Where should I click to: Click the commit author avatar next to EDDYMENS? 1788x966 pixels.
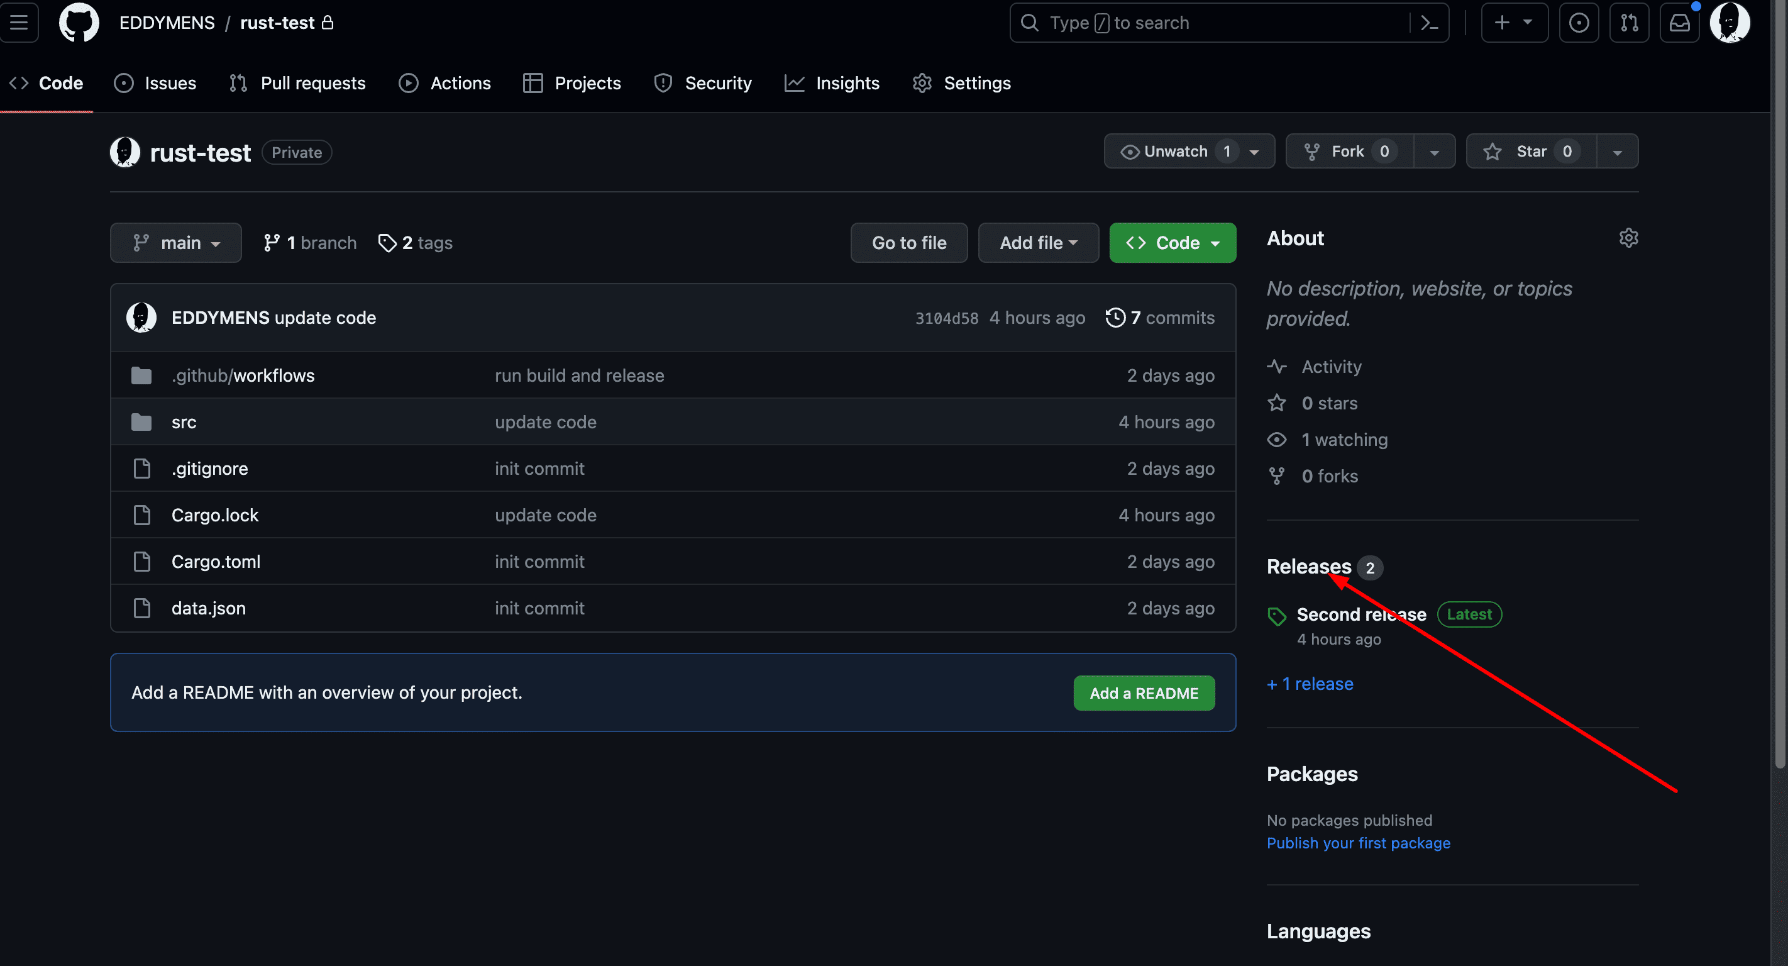[141, 318]
